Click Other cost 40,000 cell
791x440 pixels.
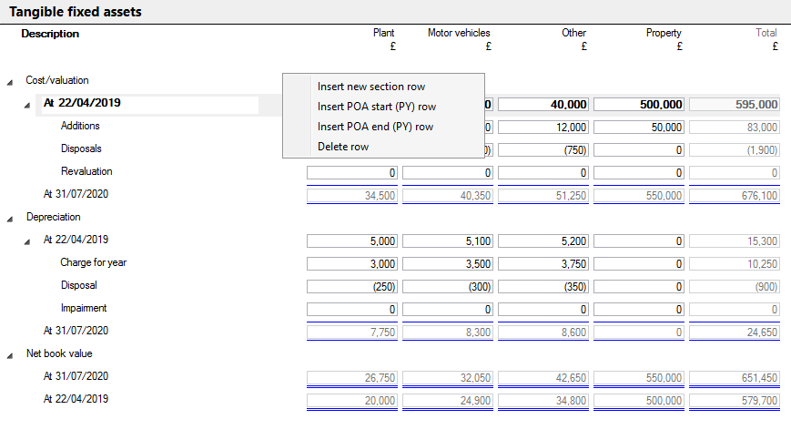pyautogui.click(x=543, y=105)
